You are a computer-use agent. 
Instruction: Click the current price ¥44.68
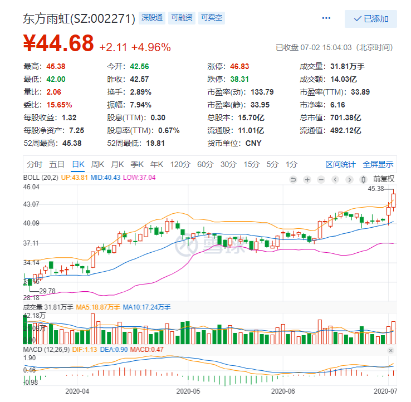[x=58, y=43]
